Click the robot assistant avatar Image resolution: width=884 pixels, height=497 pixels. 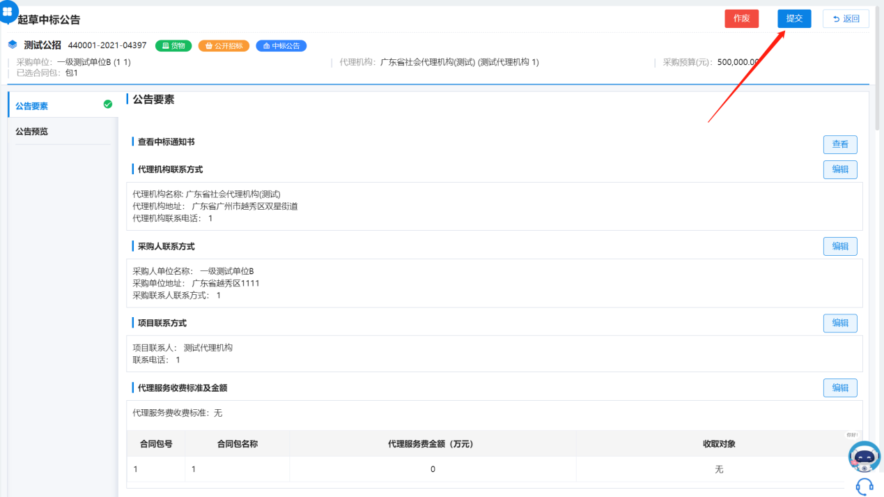(864, 457)
